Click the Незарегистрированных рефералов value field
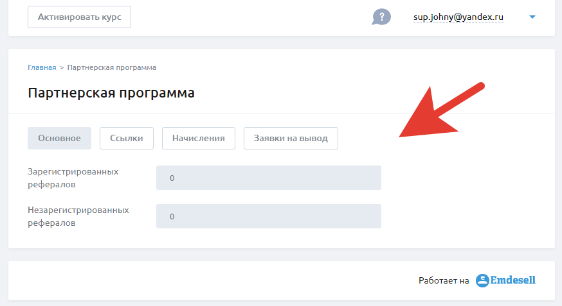562x306 pixels. 268,216
